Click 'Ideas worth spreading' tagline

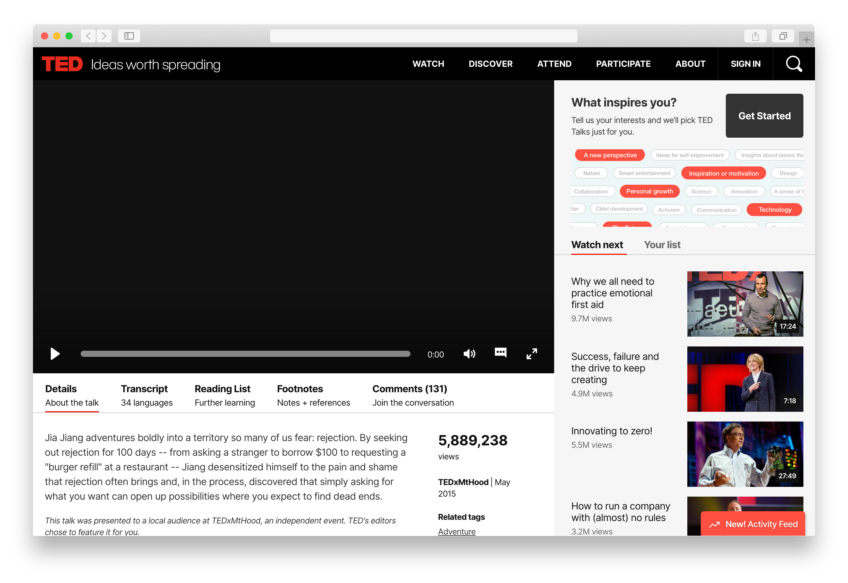click(155, 65)
